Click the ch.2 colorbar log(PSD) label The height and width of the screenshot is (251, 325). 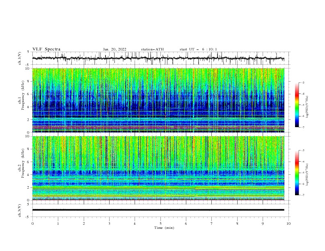click(x=307, y=174)
